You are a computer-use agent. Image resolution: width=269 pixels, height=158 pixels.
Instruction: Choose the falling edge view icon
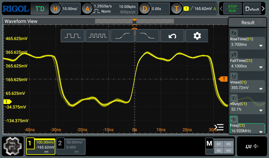(x=147, y=36)
